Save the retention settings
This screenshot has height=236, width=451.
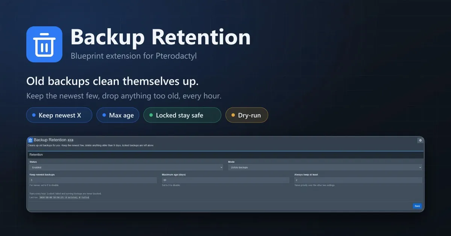(x=417, y=206)
